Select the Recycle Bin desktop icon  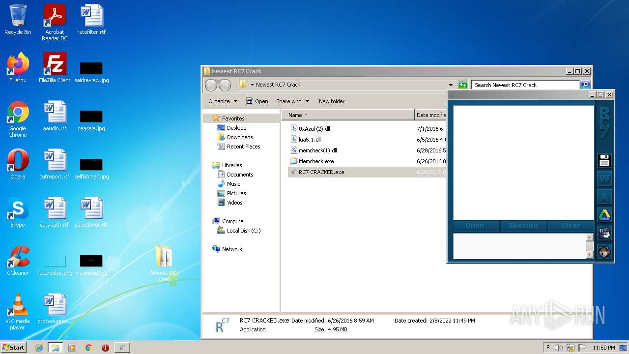18,20
